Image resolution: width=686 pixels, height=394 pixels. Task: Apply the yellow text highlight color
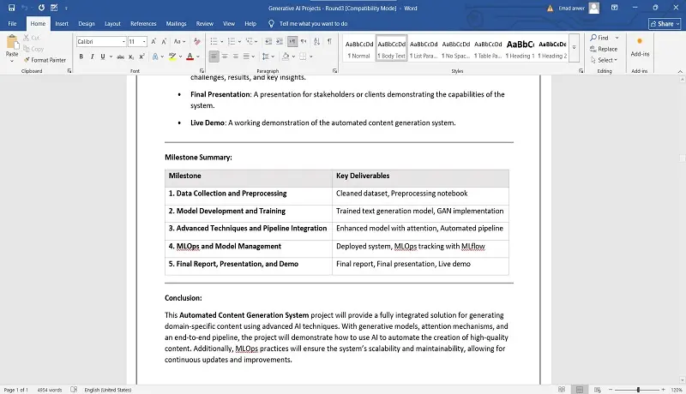172,57
